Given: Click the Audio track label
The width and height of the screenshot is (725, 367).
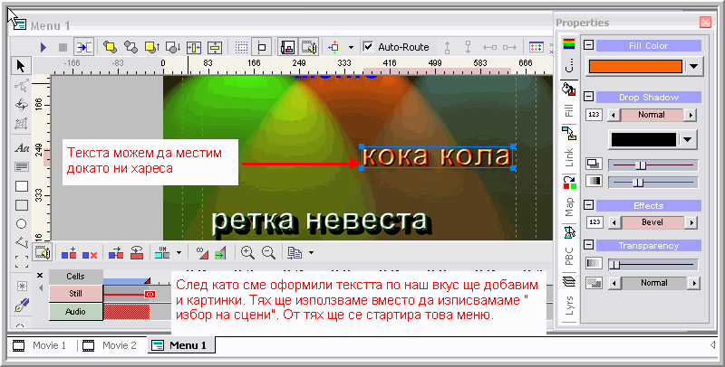Looking at the screenshot, I should [x=76, y=312].
